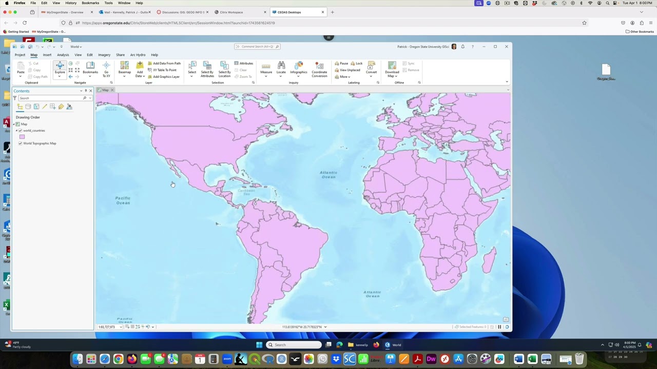Go to previous map extent arrow
Screen dimensions: 657x369
[71, 76]
